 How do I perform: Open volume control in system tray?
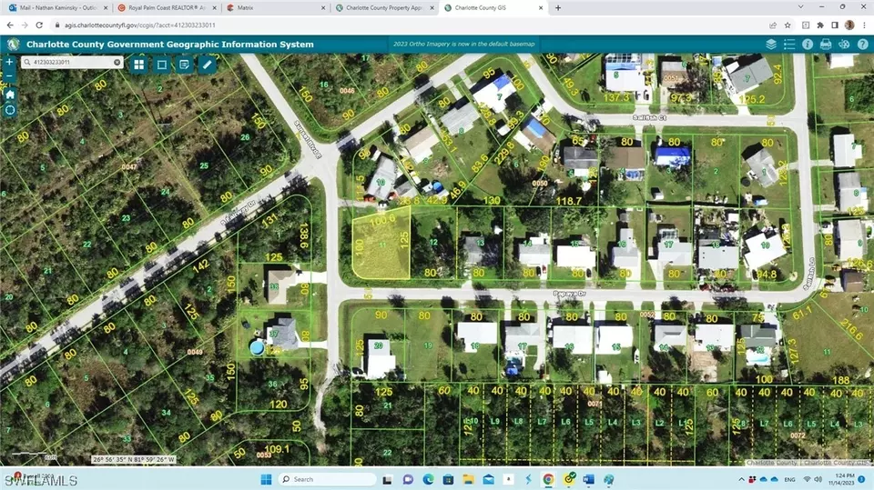[818, 479]
